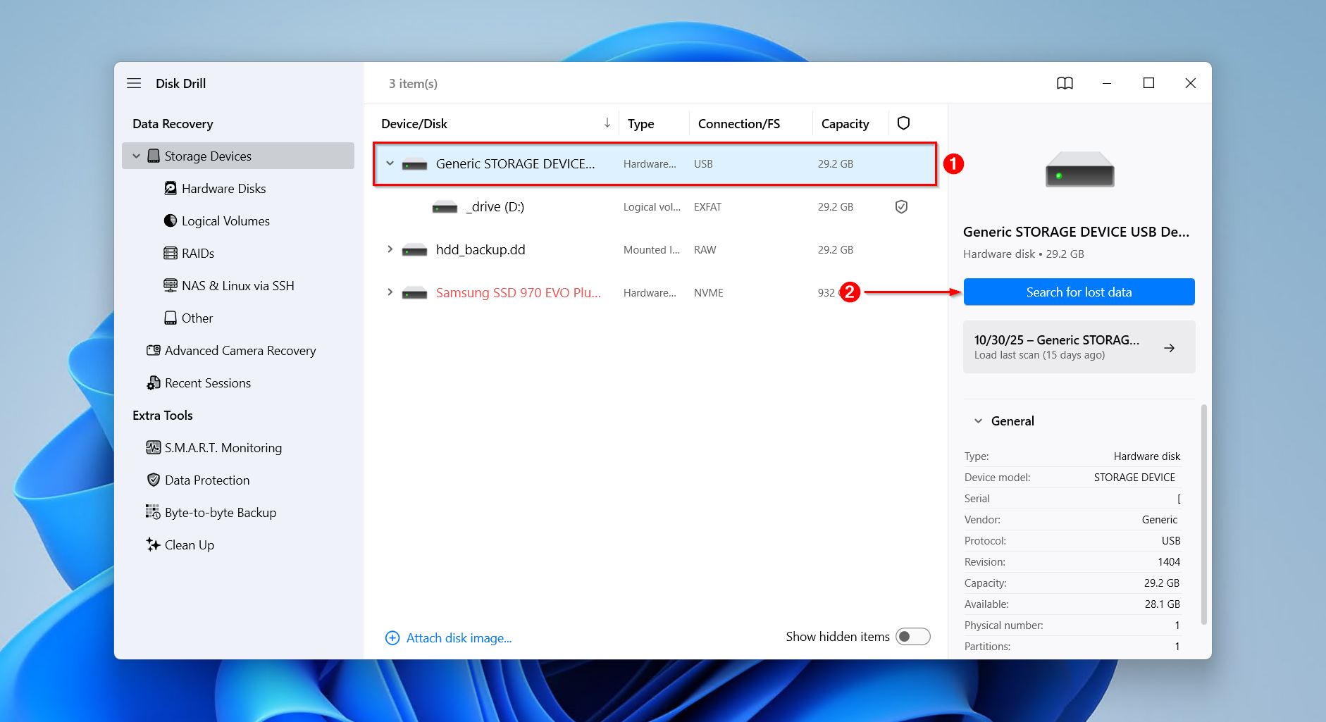Collapse the Storage Devices tree
Image resolution: width=1326 pixels, height=722 pixels.
pos(137,156)
